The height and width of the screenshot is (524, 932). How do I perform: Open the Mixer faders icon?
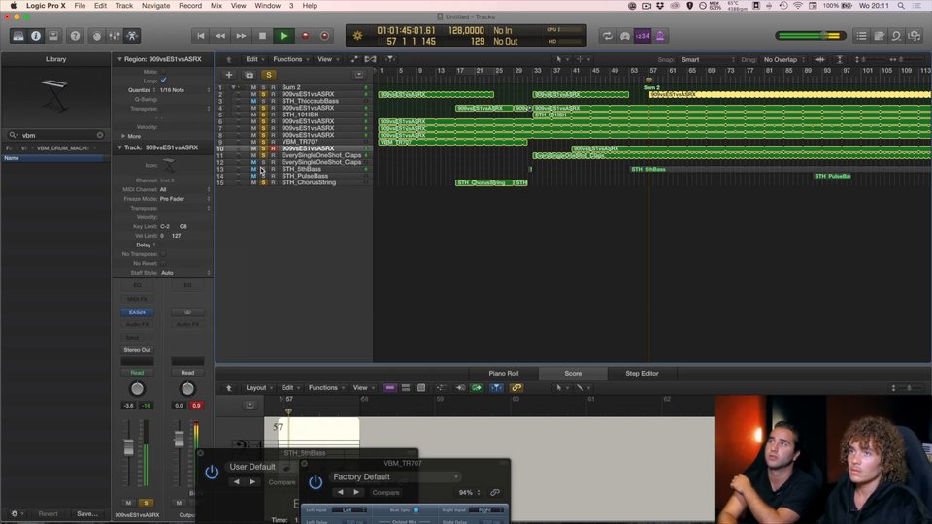(x=115, y=36)
